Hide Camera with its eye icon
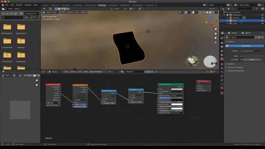Viewport: 265px width, 149px height. pos(263,18)
